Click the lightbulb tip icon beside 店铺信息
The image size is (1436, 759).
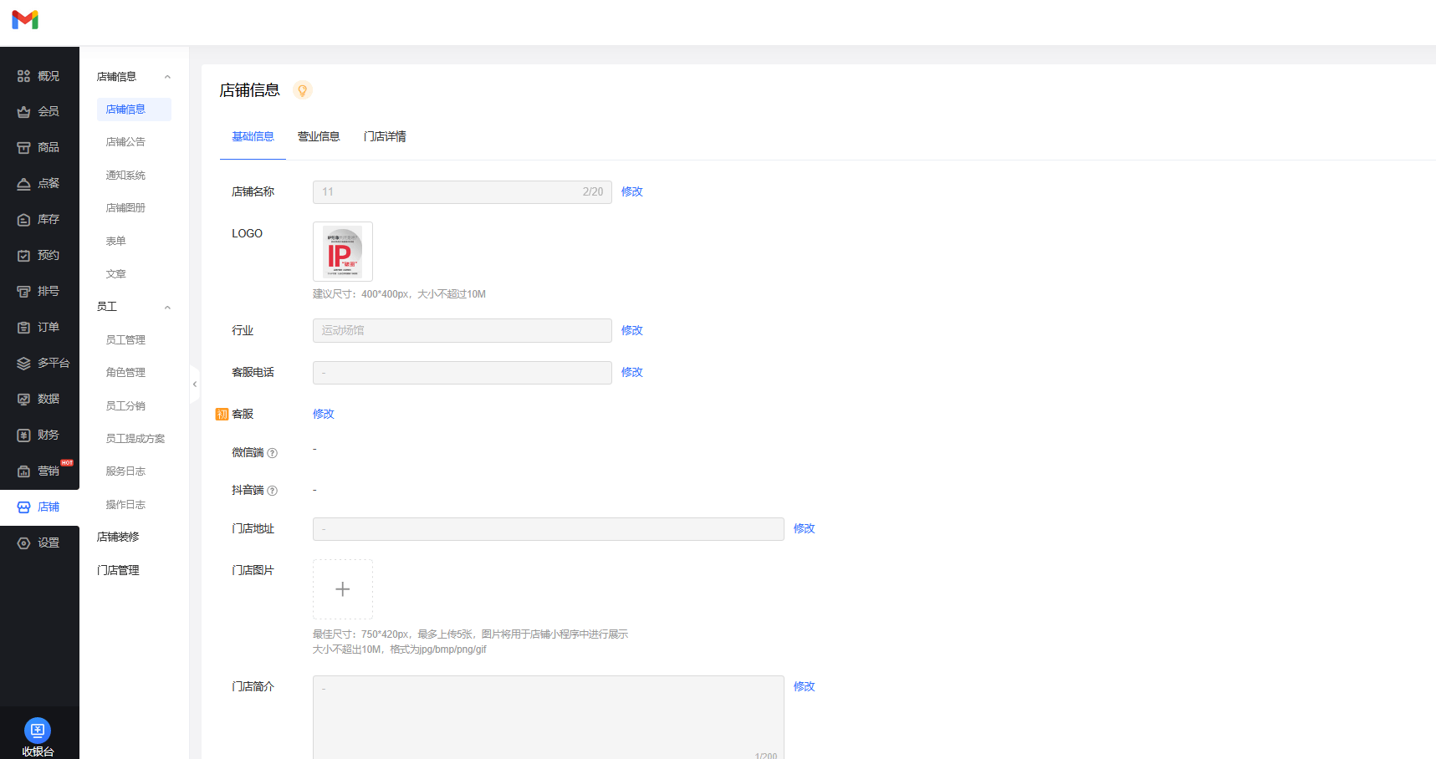pos(303,90)
